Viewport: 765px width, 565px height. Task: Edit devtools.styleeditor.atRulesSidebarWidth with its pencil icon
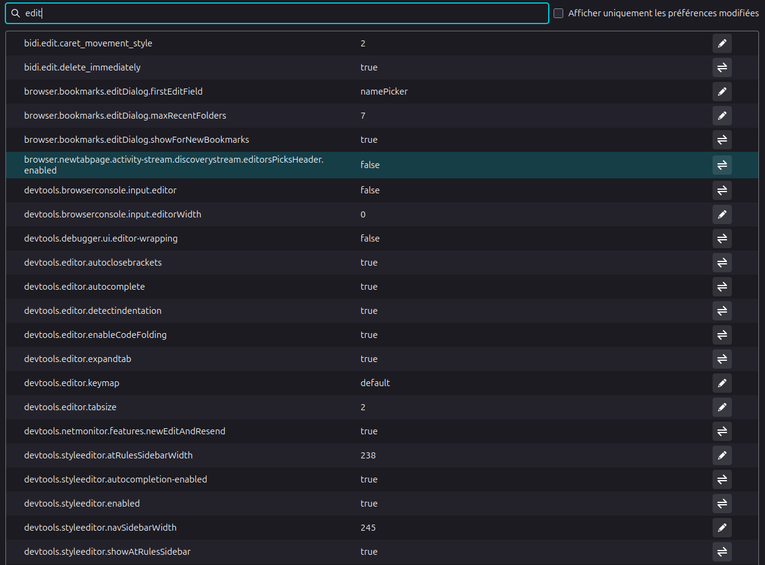click(722, 455)
